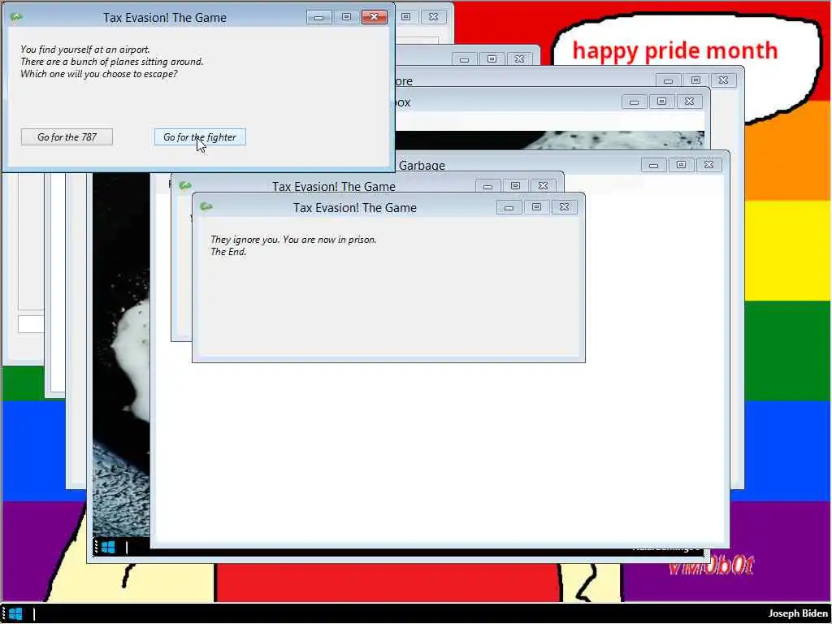The image size is (832, 624).
Task: Click the "Joseph Biden" user label on the taskbar
Action: click(x=798, y=613)
